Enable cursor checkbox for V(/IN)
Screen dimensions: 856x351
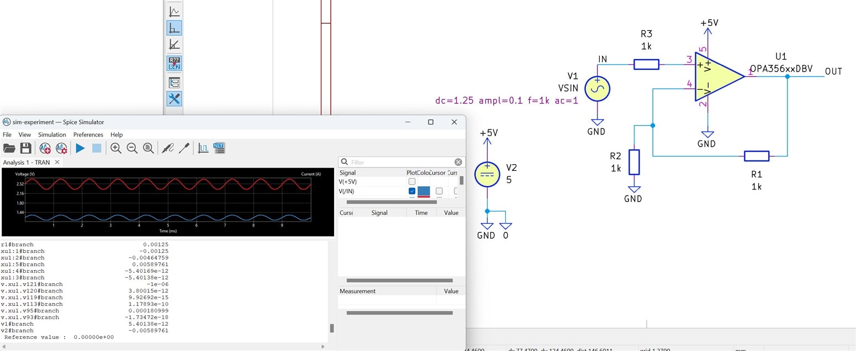(439, 191)
